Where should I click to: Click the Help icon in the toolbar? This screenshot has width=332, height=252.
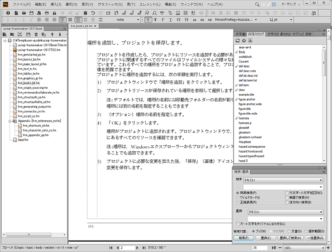pos(8,13)
